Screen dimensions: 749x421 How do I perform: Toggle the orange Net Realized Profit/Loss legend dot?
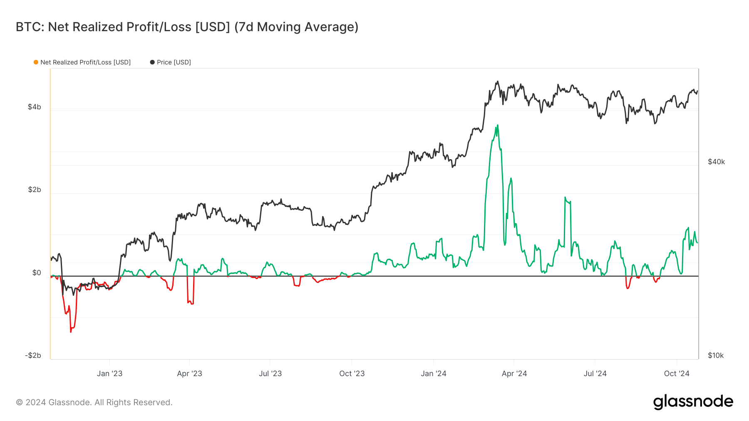[x=36, y=62]
